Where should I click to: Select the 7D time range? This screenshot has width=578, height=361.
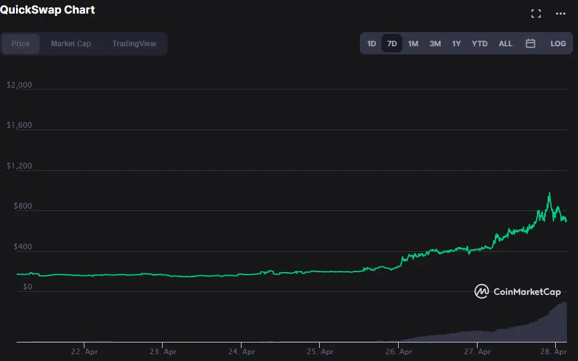tap(392, 44)
